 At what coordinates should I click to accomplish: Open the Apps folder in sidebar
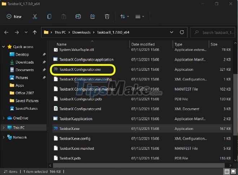point(19,86)
